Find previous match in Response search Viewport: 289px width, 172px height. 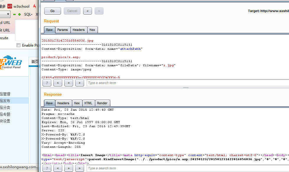pyautogui.click(x=58, y=168)
